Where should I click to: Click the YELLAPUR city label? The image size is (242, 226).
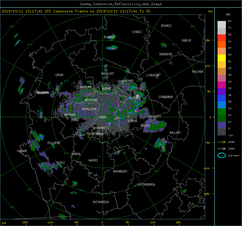(x=54, y=143)
